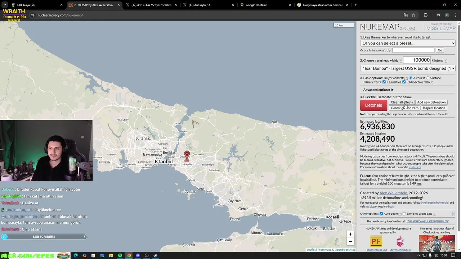The height and width of the screenshot is (259, 461).
Task: Open File Explorer from taskbar
Action: pyautogui.click(x=111, y=255)
